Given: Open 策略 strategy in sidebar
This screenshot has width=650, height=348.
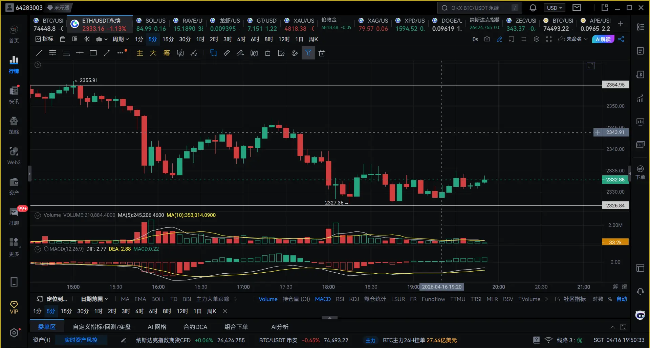Looking at the screenshot, I should (x=14, y=125).
